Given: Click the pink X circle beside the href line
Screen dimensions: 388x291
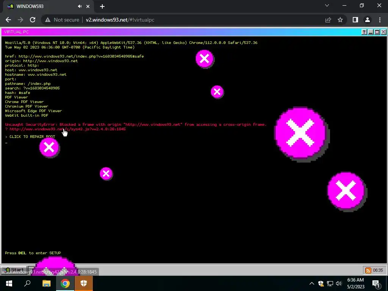Looking at the screenshot, I should (x=204, y=59).
